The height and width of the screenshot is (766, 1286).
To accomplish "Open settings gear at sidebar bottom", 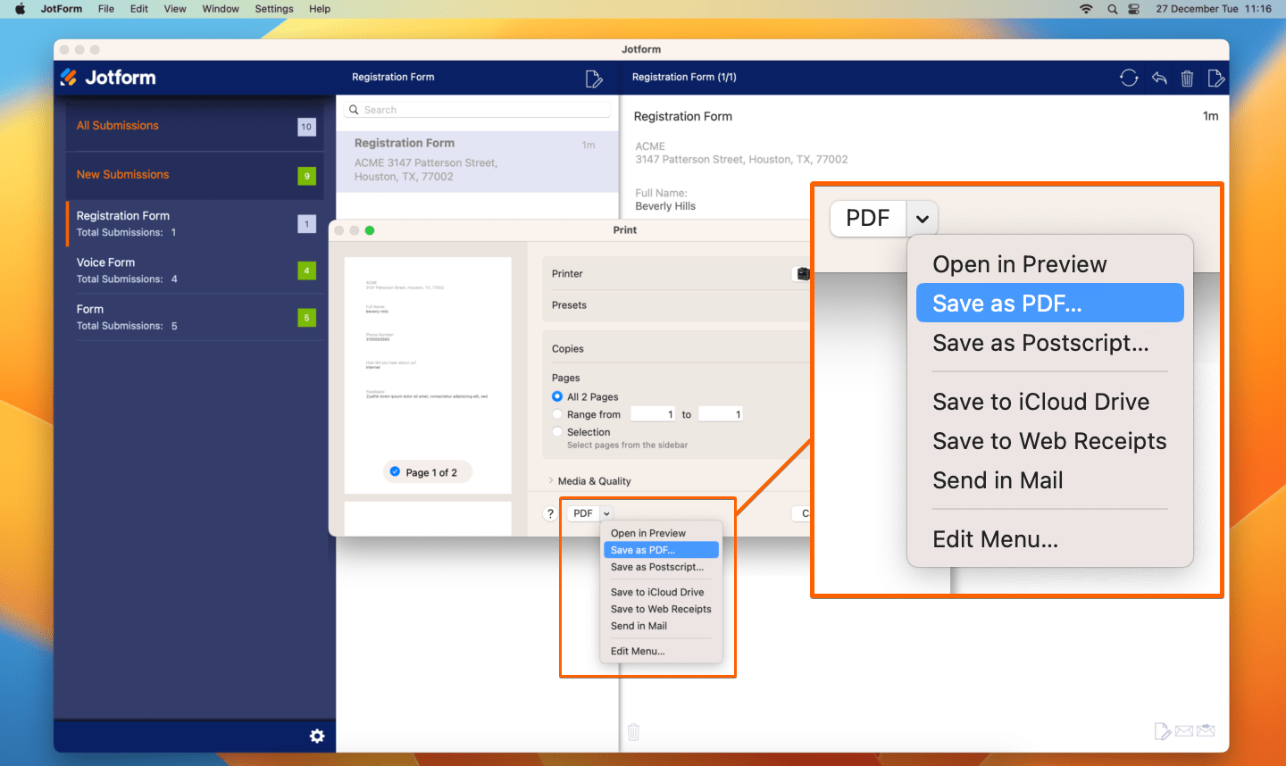I will [317, 736].
